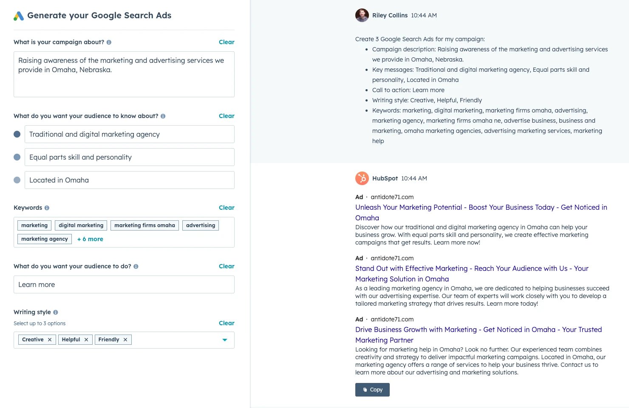Viewport: 629px width, 408px height.
Task: Edit the Traditional and digital marketing agency field
Action: (x=130, y=134)
